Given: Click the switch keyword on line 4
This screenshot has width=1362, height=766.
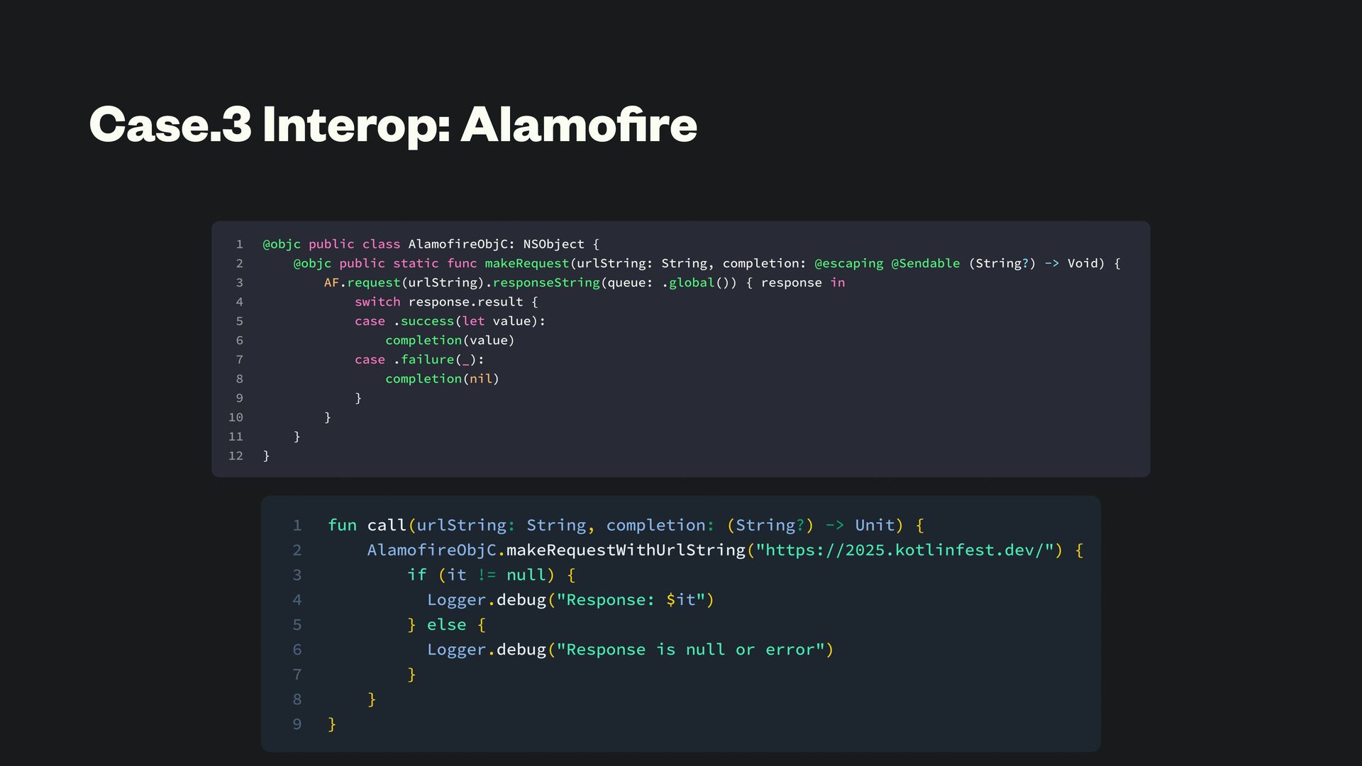Looking at the screenshot, I should 377,301.
